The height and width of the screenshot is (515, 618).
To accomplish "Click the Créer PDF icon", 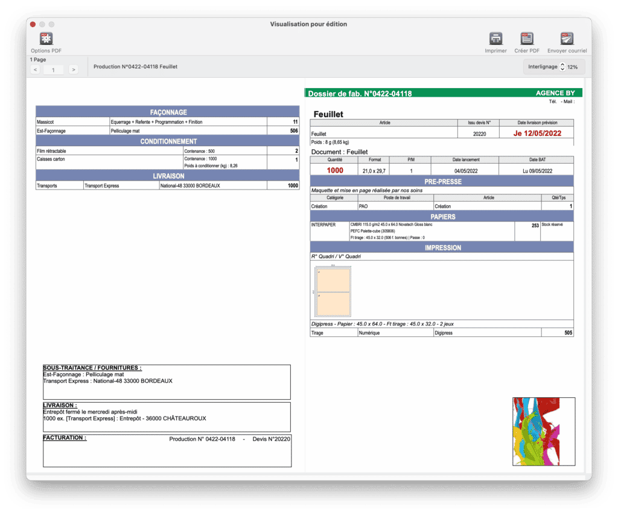I will pyautogui.click(x=526, y=40).
